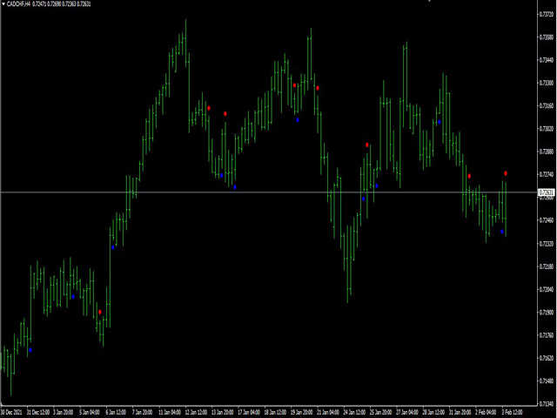Click the horizontal bid price line

point(261,192)
